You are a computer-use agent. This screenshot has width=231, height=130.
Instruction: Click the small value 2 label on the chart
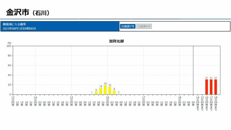[119, 92]
